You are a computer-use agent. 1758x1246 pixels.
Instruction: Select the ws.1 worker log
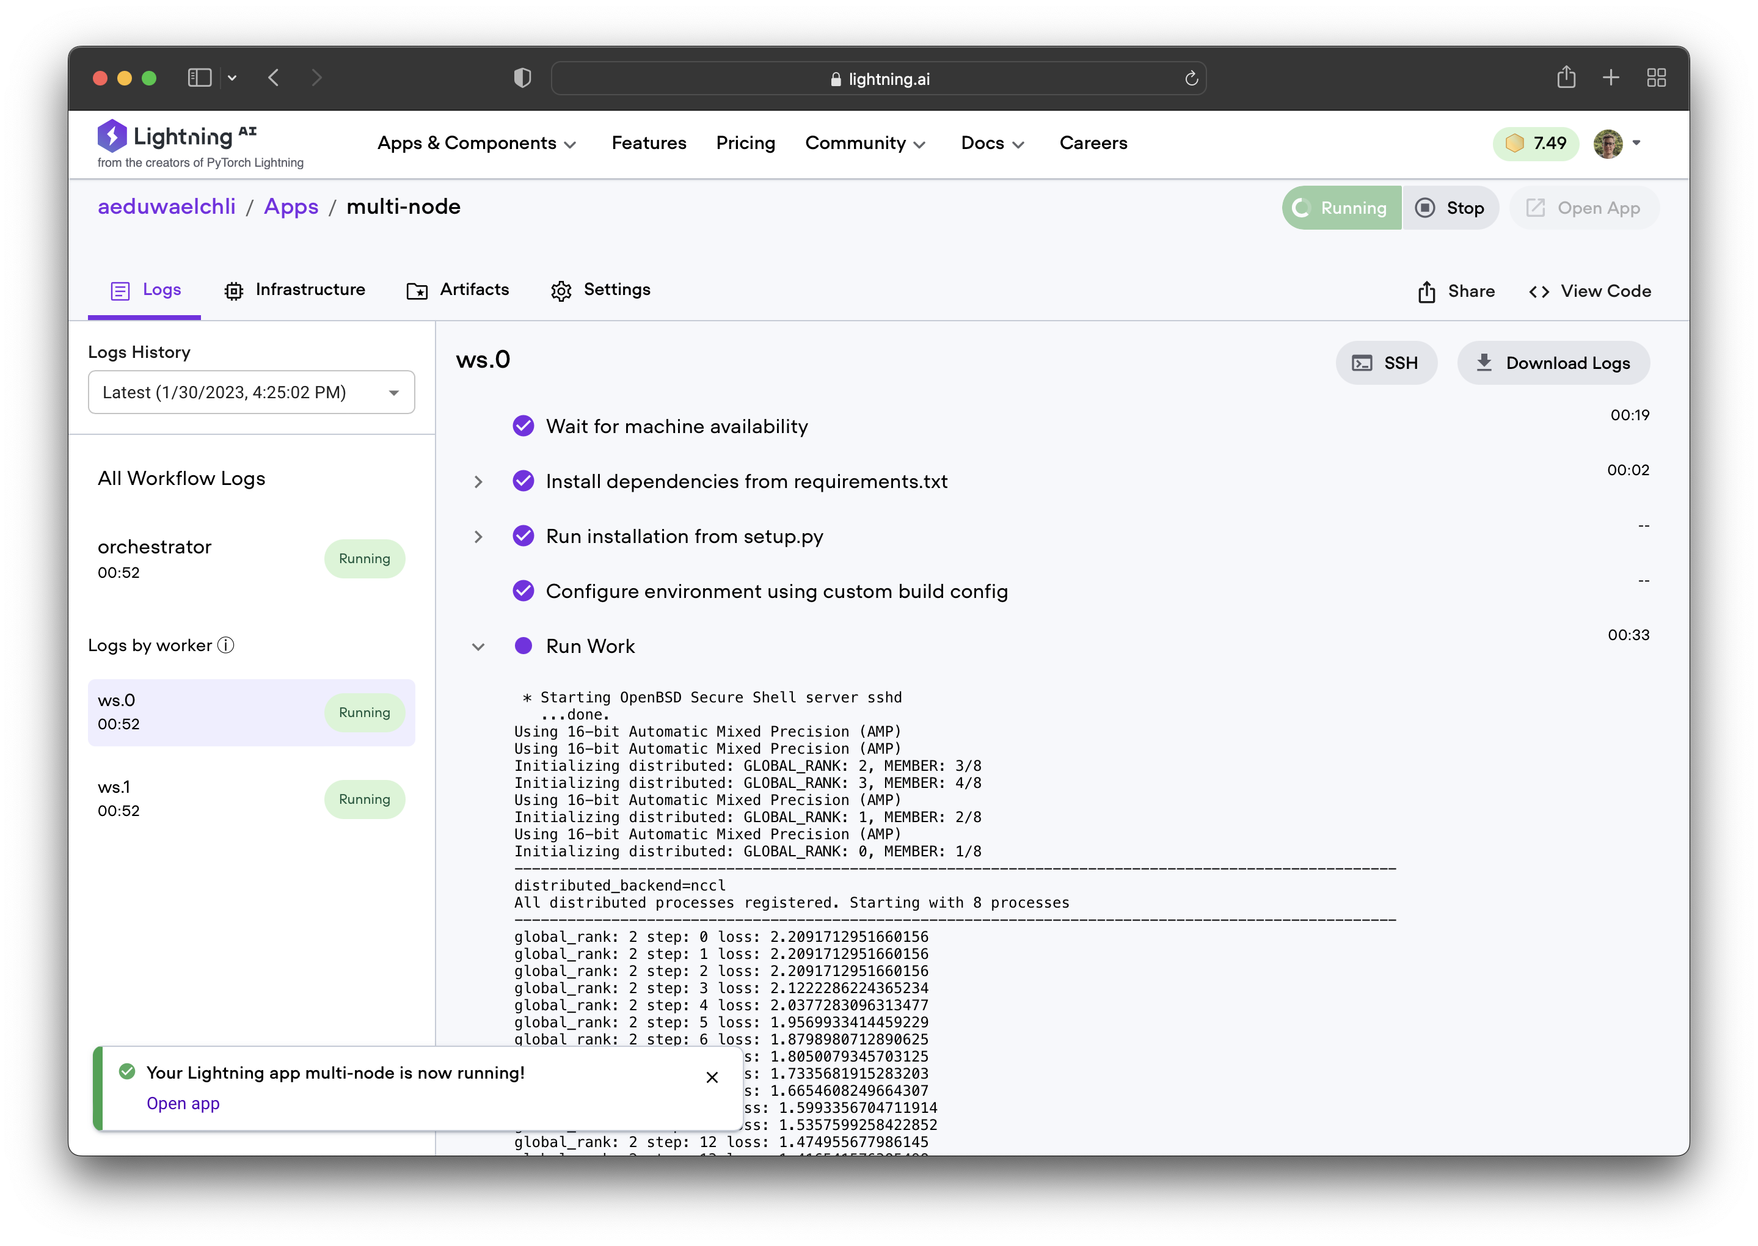click(x=251, y=799)
